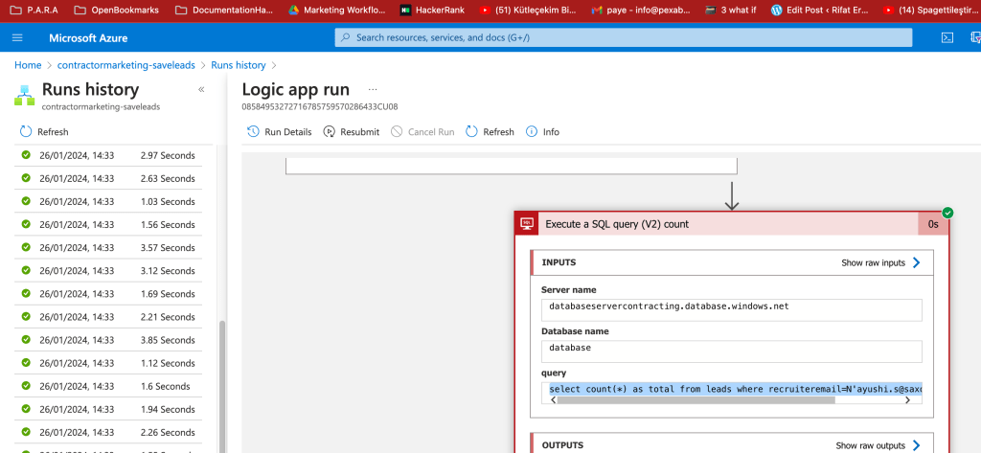Show raw inputs
Image resolution: width=981 pixels, height=453 pixels.
point(881,262)
